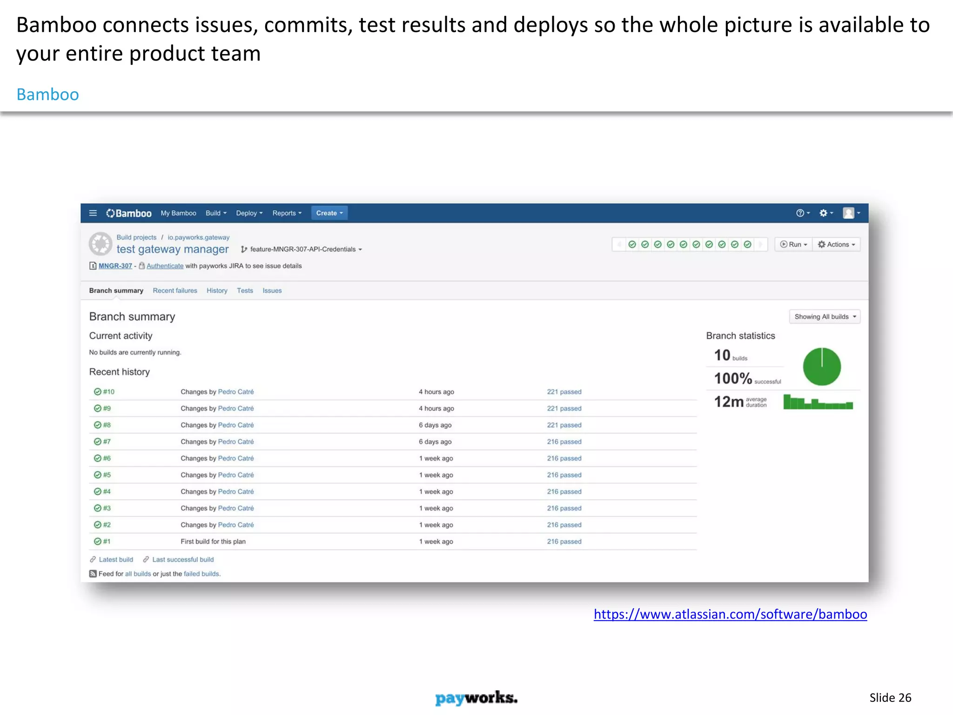
Task: Click the issue icon beside MNGR-307
Action: (x=93, y=266)
